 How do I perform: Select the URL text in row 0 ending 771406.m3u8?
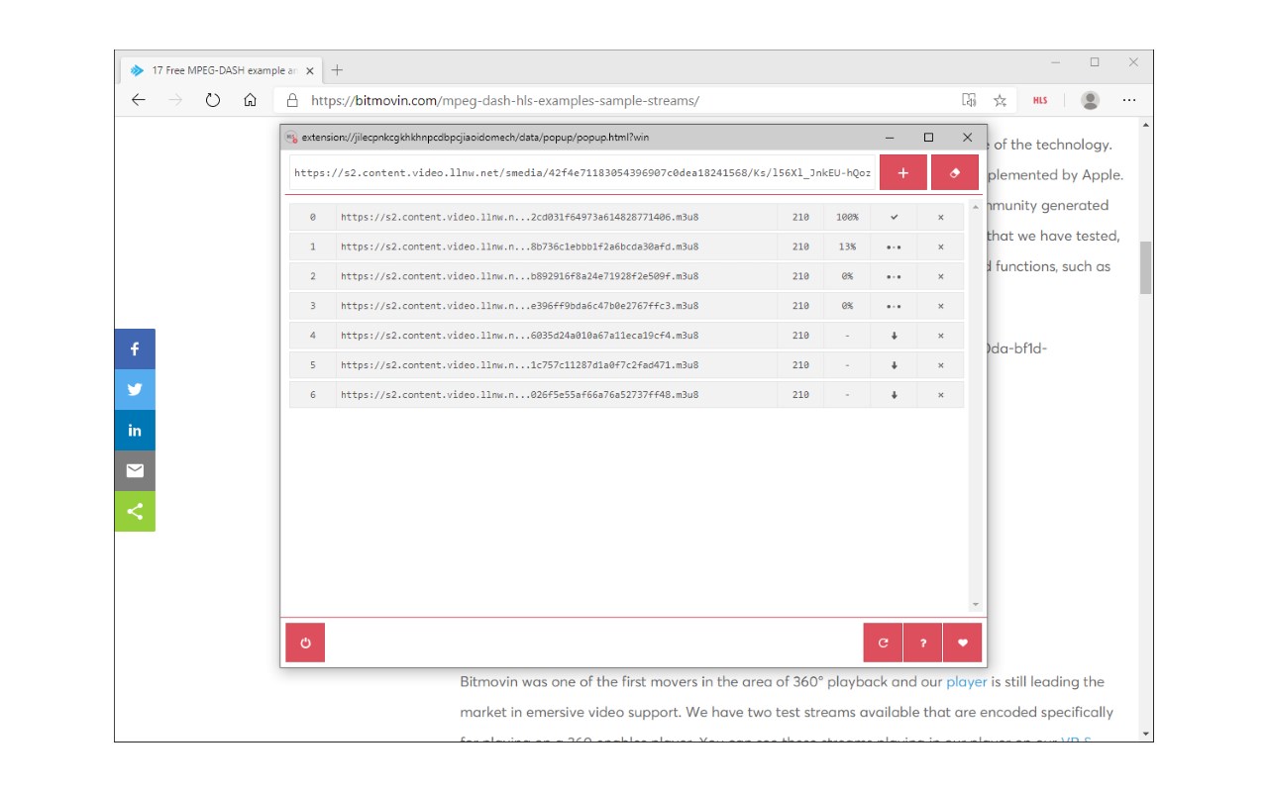519,217
